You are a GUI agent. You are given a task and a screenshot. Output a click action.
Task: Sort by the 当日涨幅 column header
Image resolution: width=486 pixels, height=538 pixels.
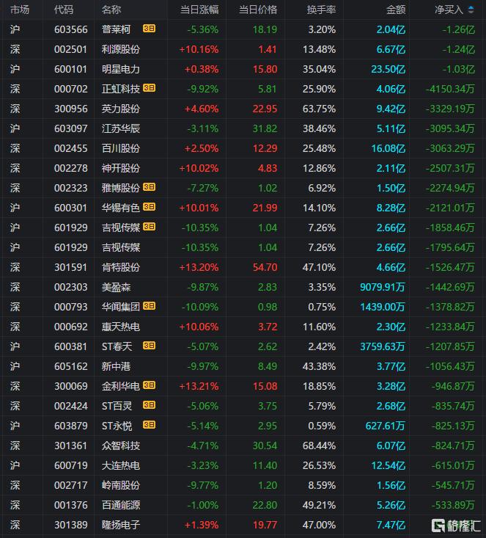point(199,10)
